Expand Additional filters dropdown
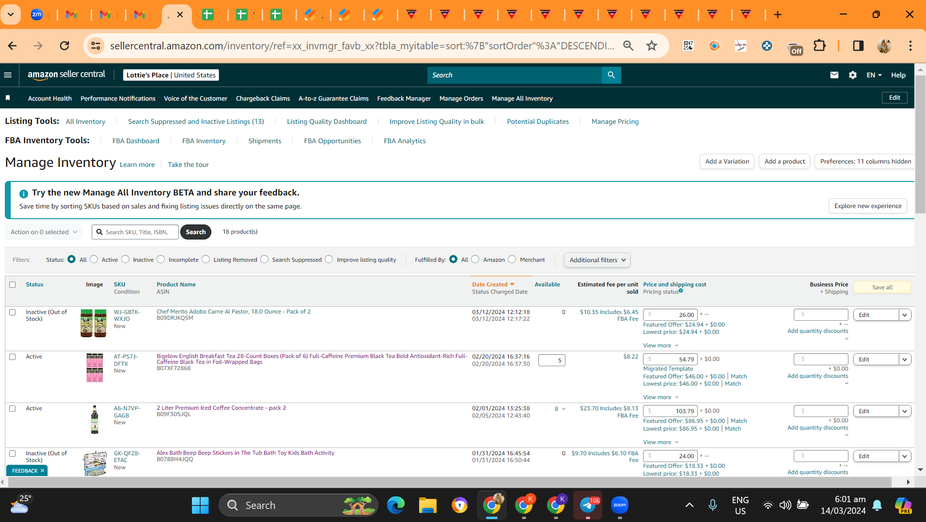The image size is (926, 522). click(597, 260)
